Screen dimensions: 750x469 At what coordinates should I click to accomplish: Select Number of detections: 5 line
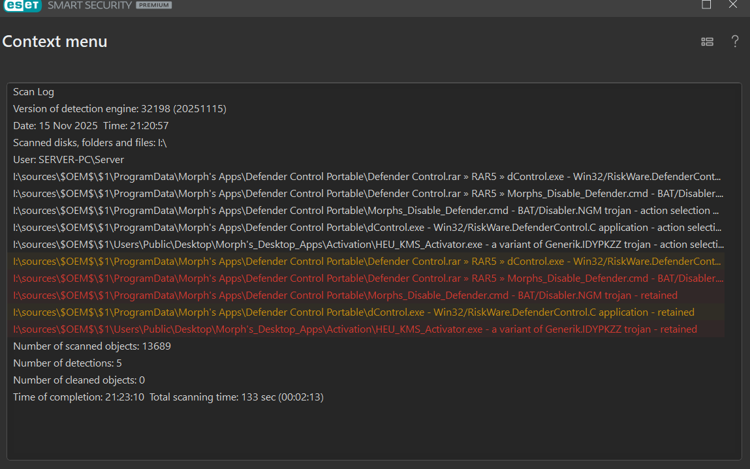(x=67, y=363)
